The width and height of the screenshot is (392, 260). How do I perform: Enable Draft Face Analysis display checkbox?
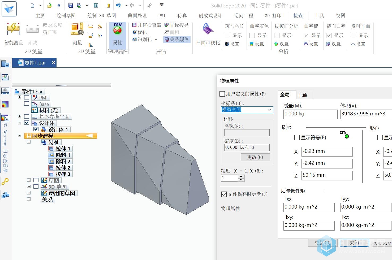tap(277, 36)
